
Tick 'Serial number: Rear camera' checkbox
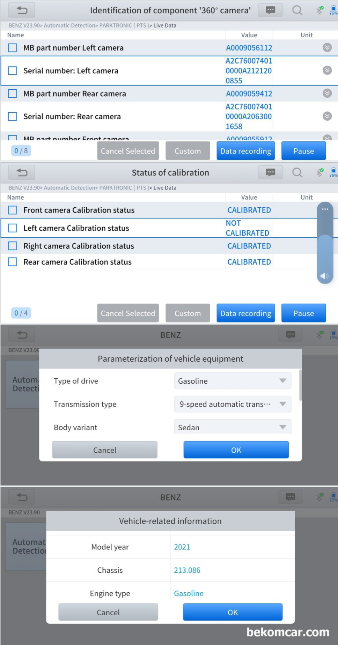[x=13, y=116]
